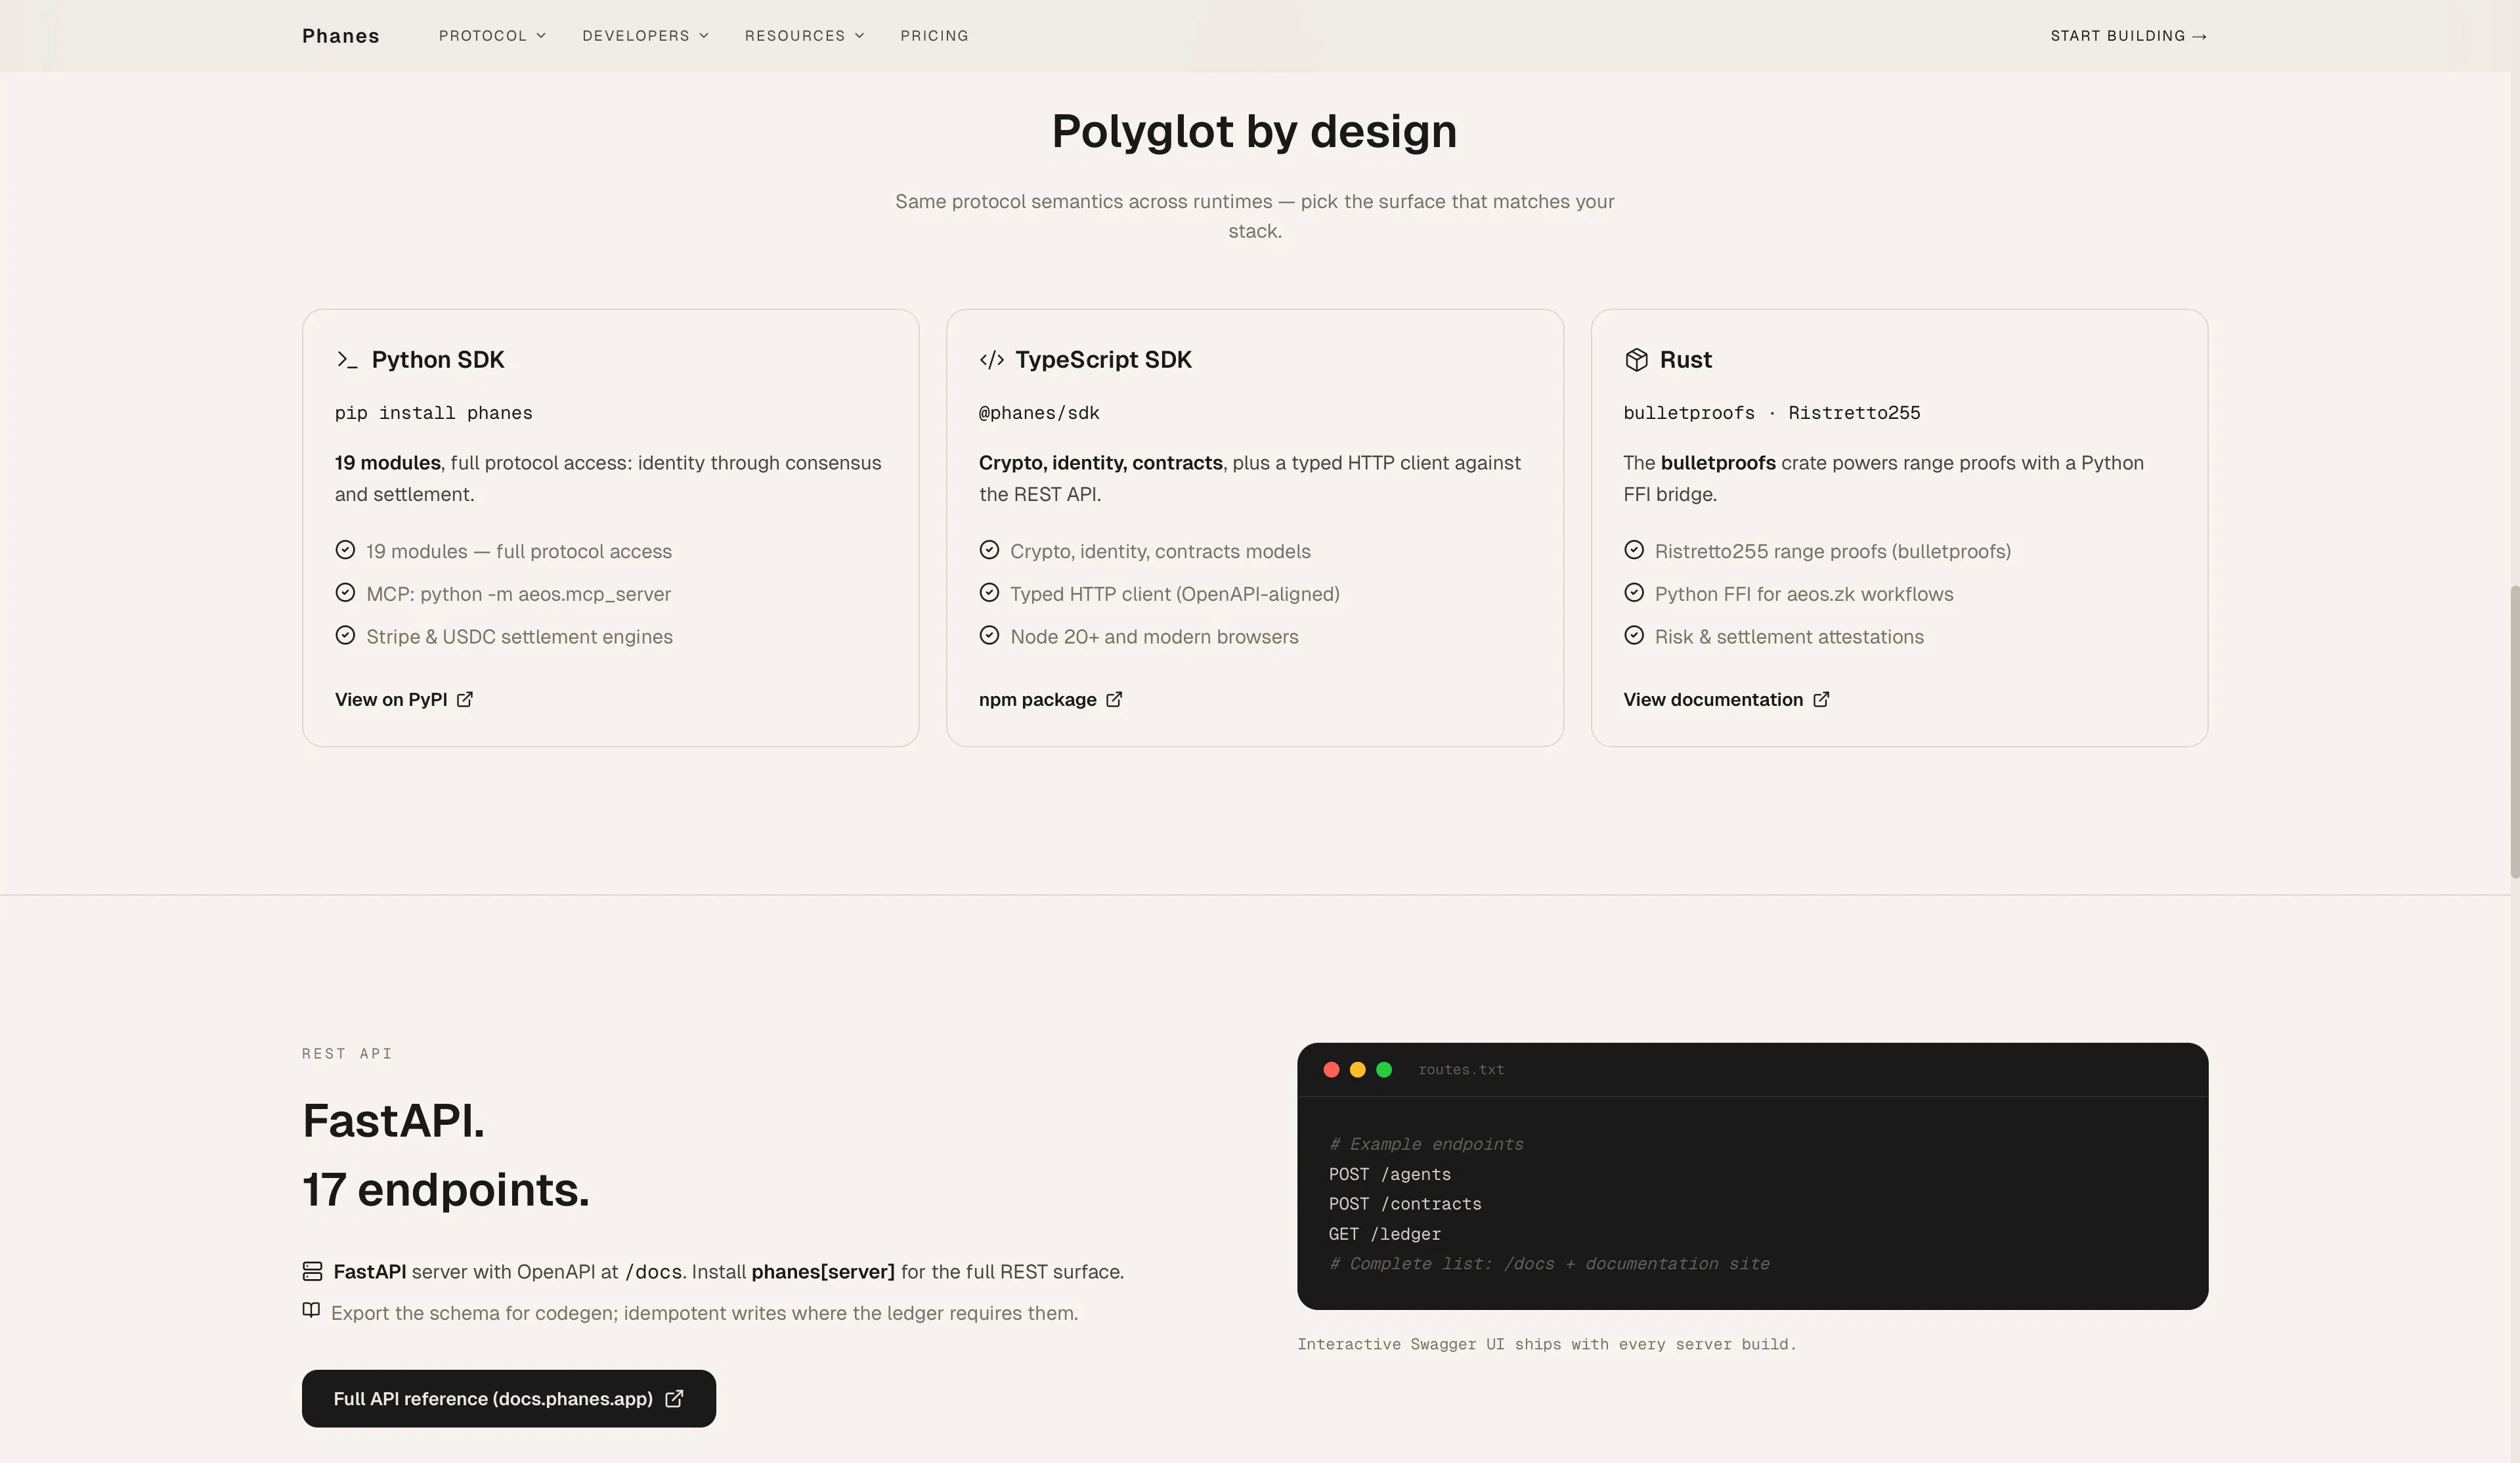The height and width of the screenshot is (1463, 2520).
Task: Click the 'pip install phanes' command text
Action: click(x=433, y=413)
